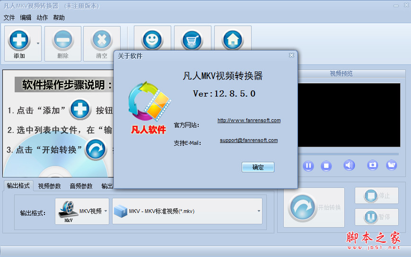Screen dimensions: 411x257
Task: Switch to the 视频参数 tab
Action: pyautogui.click(x=50, y=186)
